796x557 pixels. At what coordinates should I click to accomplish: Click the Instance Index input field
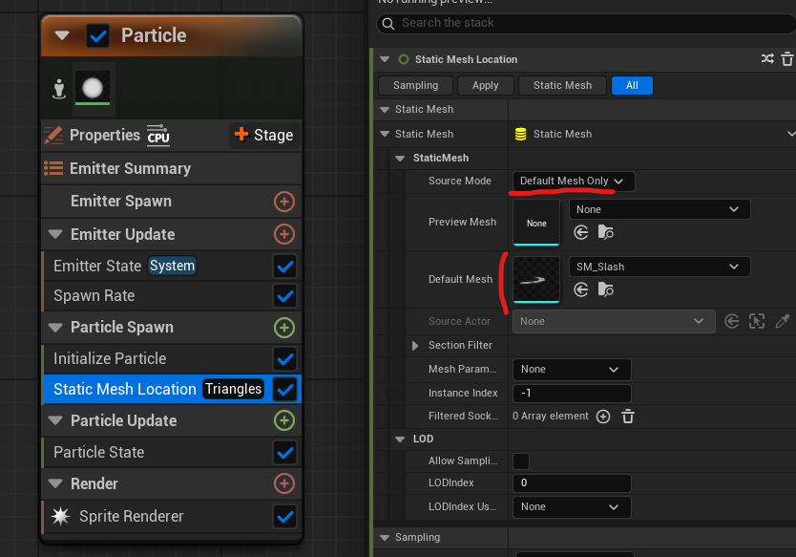[571, 394]
